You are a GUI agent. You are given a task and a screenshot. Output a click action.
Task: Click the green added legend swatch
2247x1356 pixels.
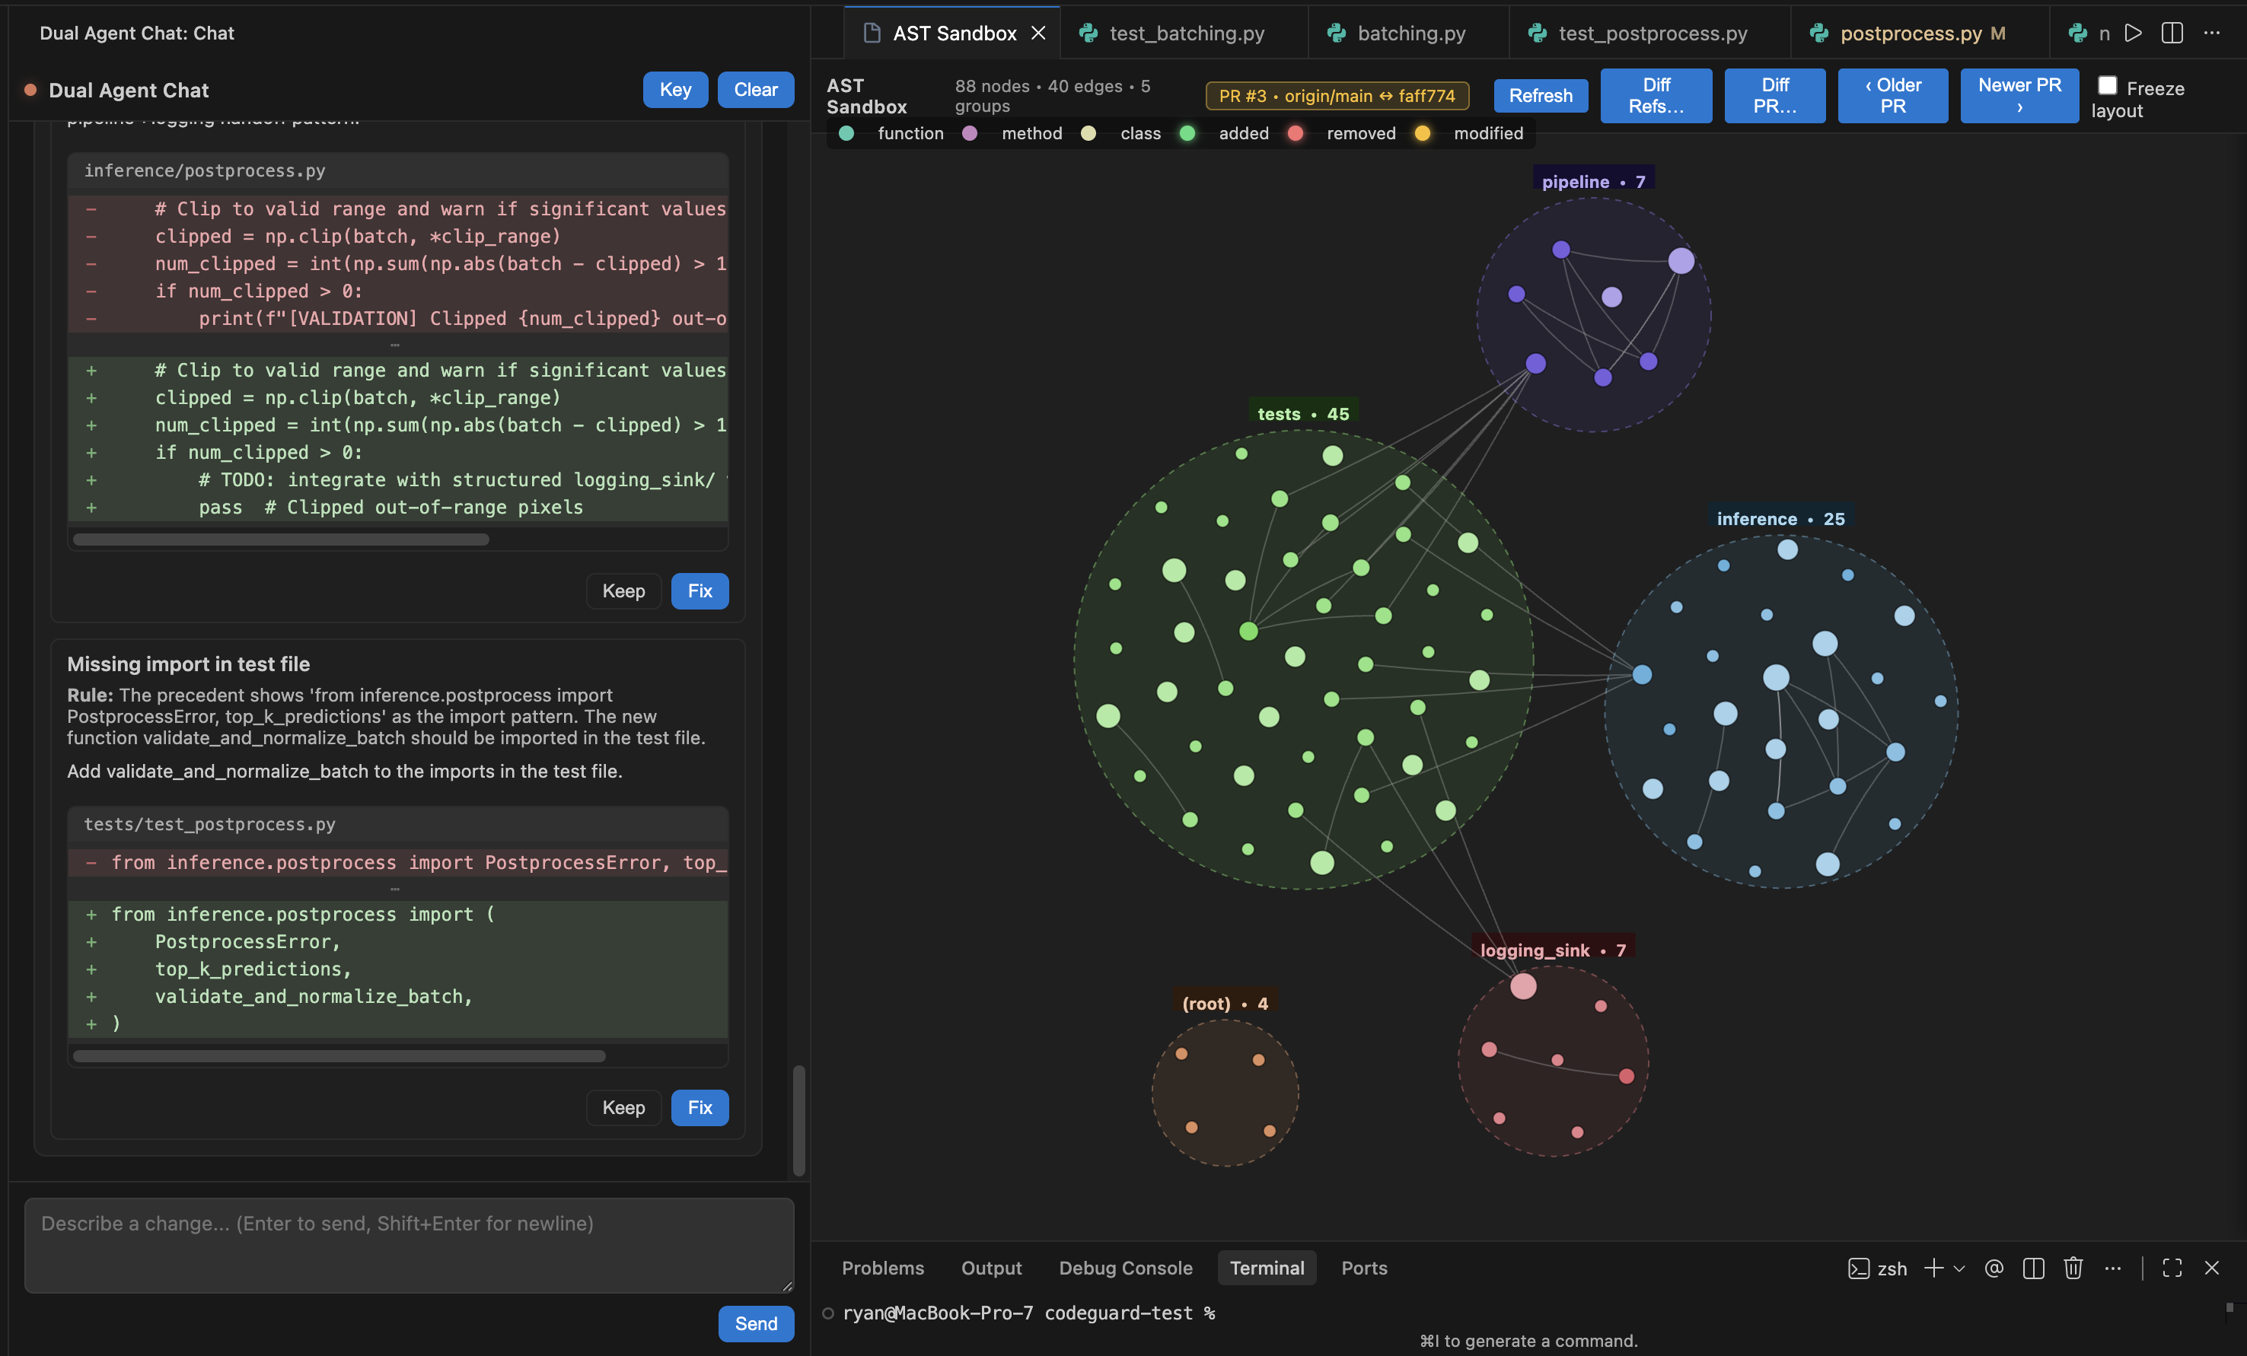click(x=1187, y=133)
